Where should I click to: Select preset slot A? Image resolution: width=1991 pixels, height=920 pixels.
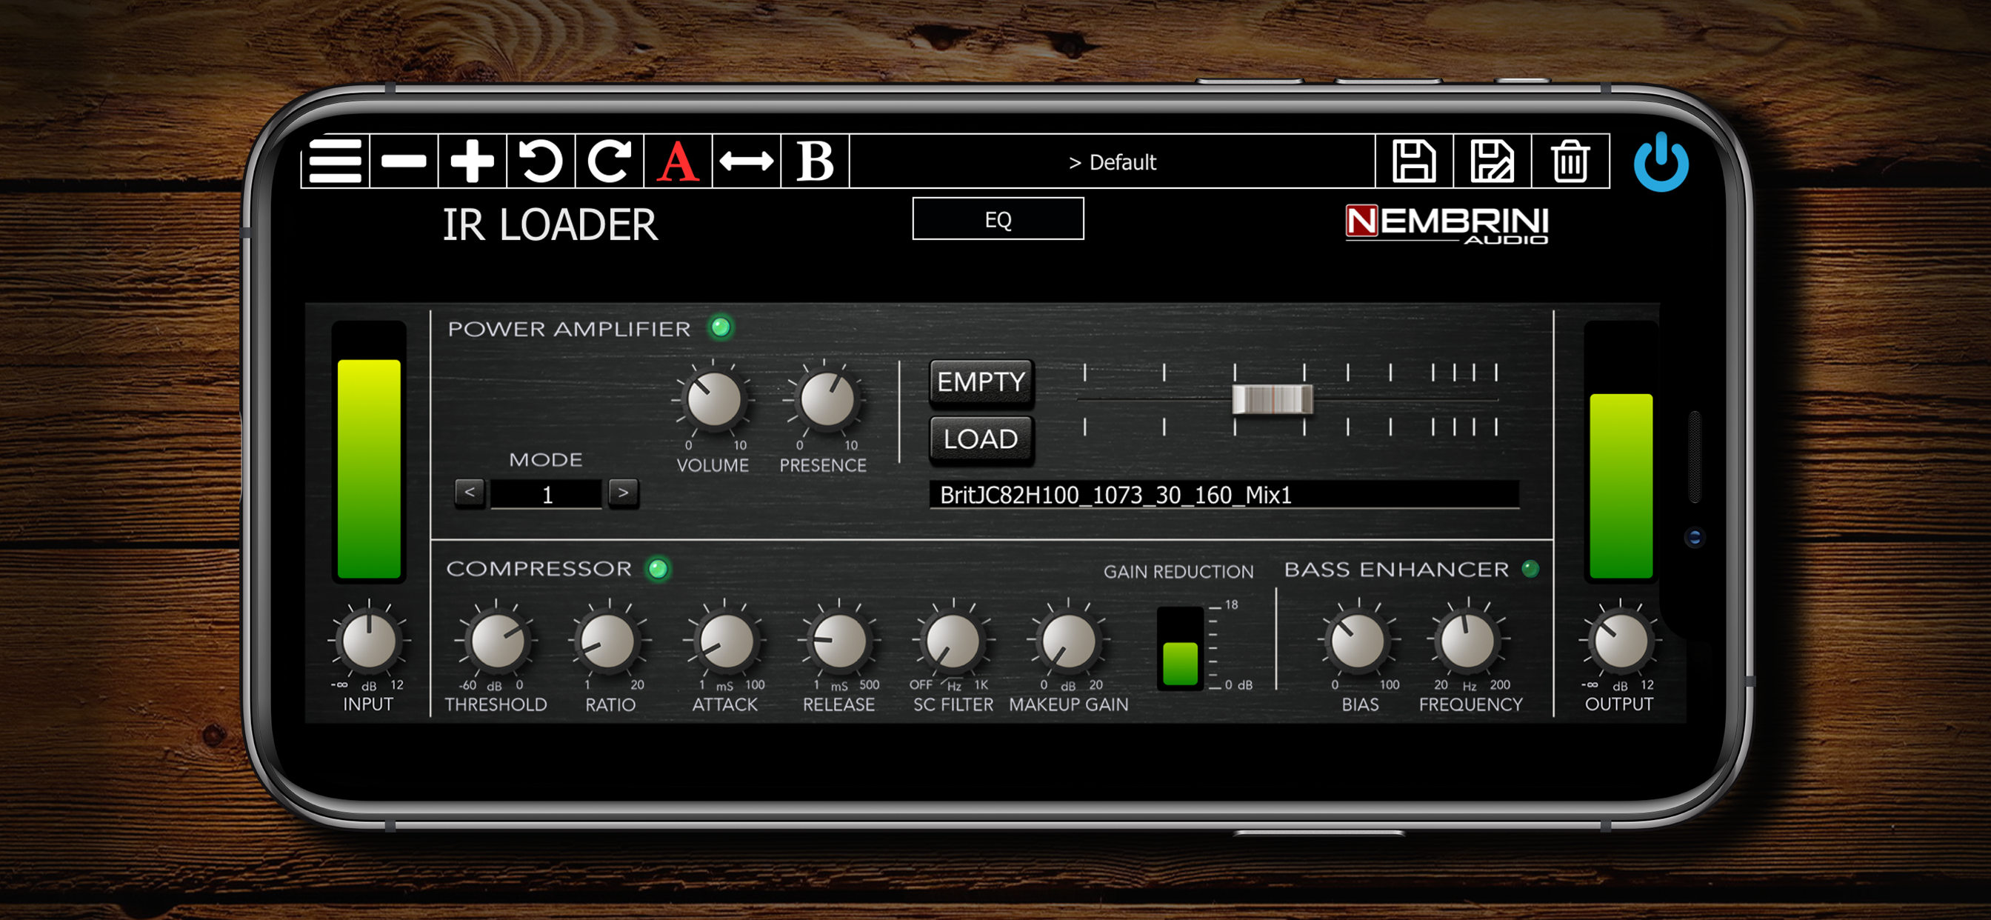(x=678, y=161)
